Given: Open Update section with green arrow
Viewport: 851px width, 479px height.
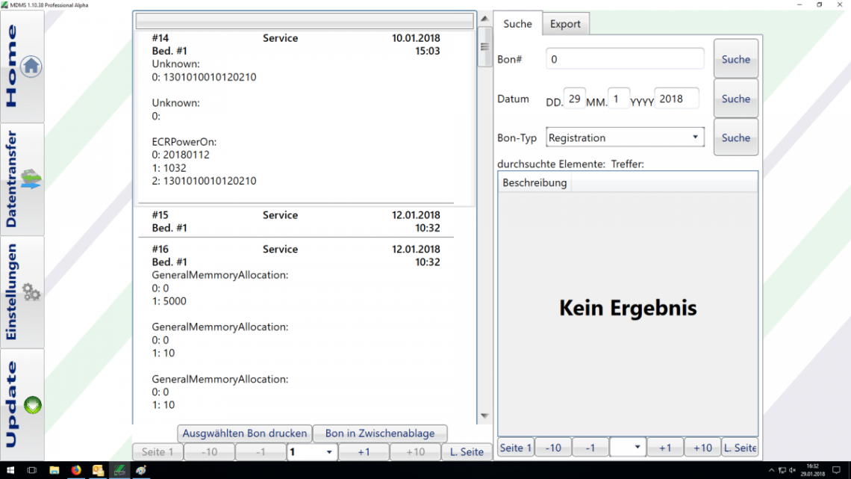Looking at the screenshot, I should click(23, 404).
